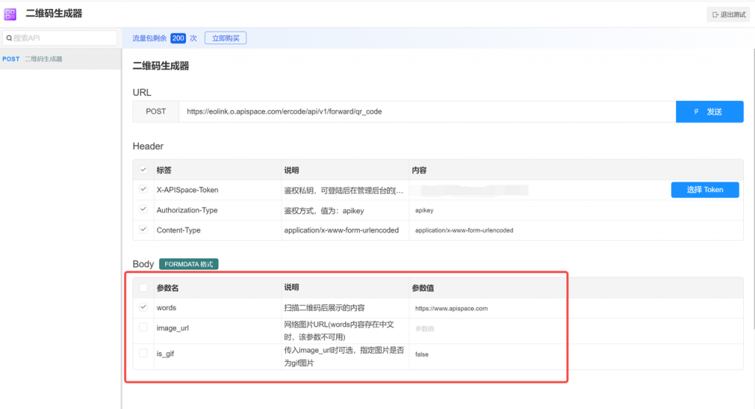Click the vertical scrollbar on the right

point(753,188)
